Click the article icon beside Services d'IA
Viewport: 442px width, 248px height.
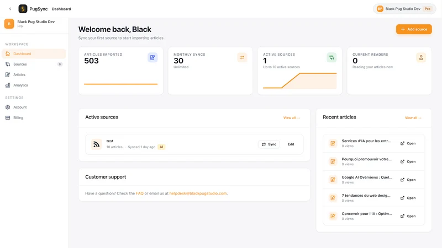333,143
